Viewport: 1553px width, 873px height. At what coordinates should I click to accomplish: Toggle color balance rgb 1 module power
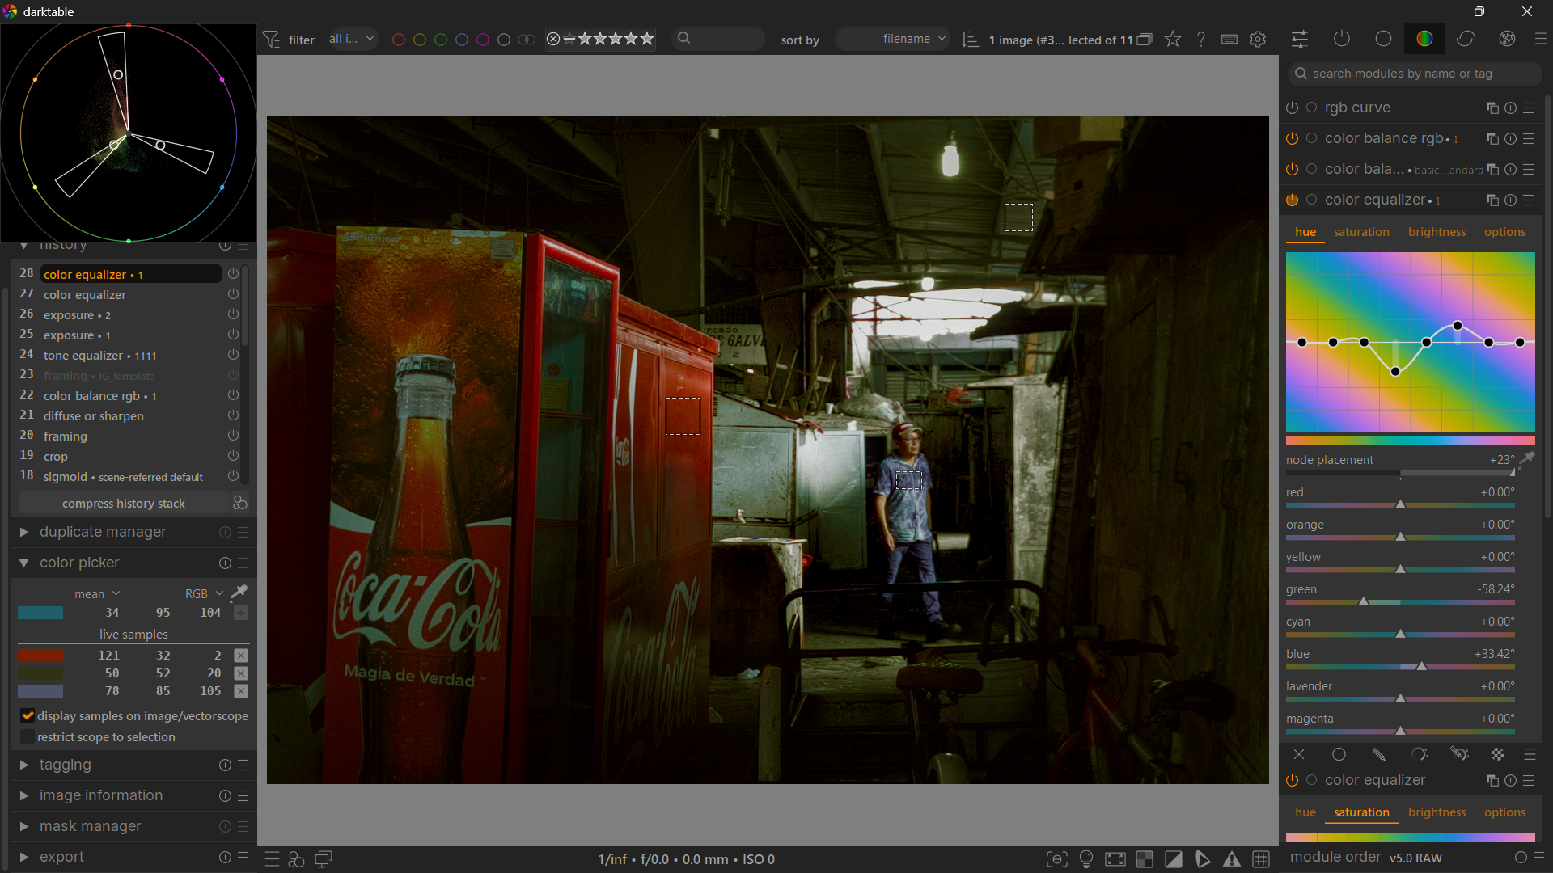[x=1292, y=138]
